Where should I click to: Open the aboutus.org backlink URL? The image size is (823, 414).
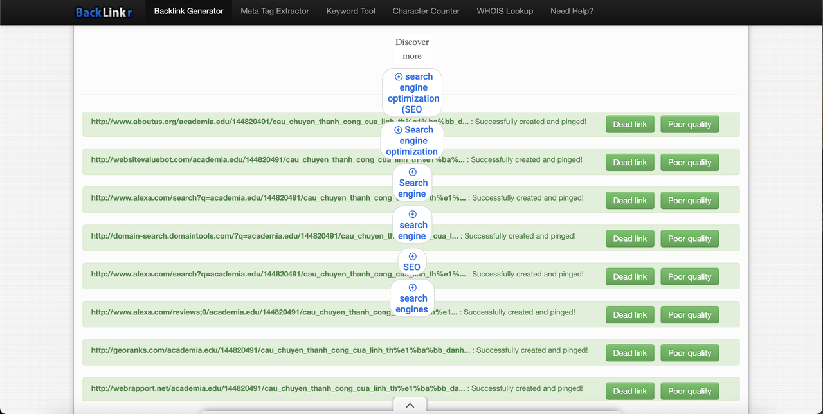pos(280,122)
